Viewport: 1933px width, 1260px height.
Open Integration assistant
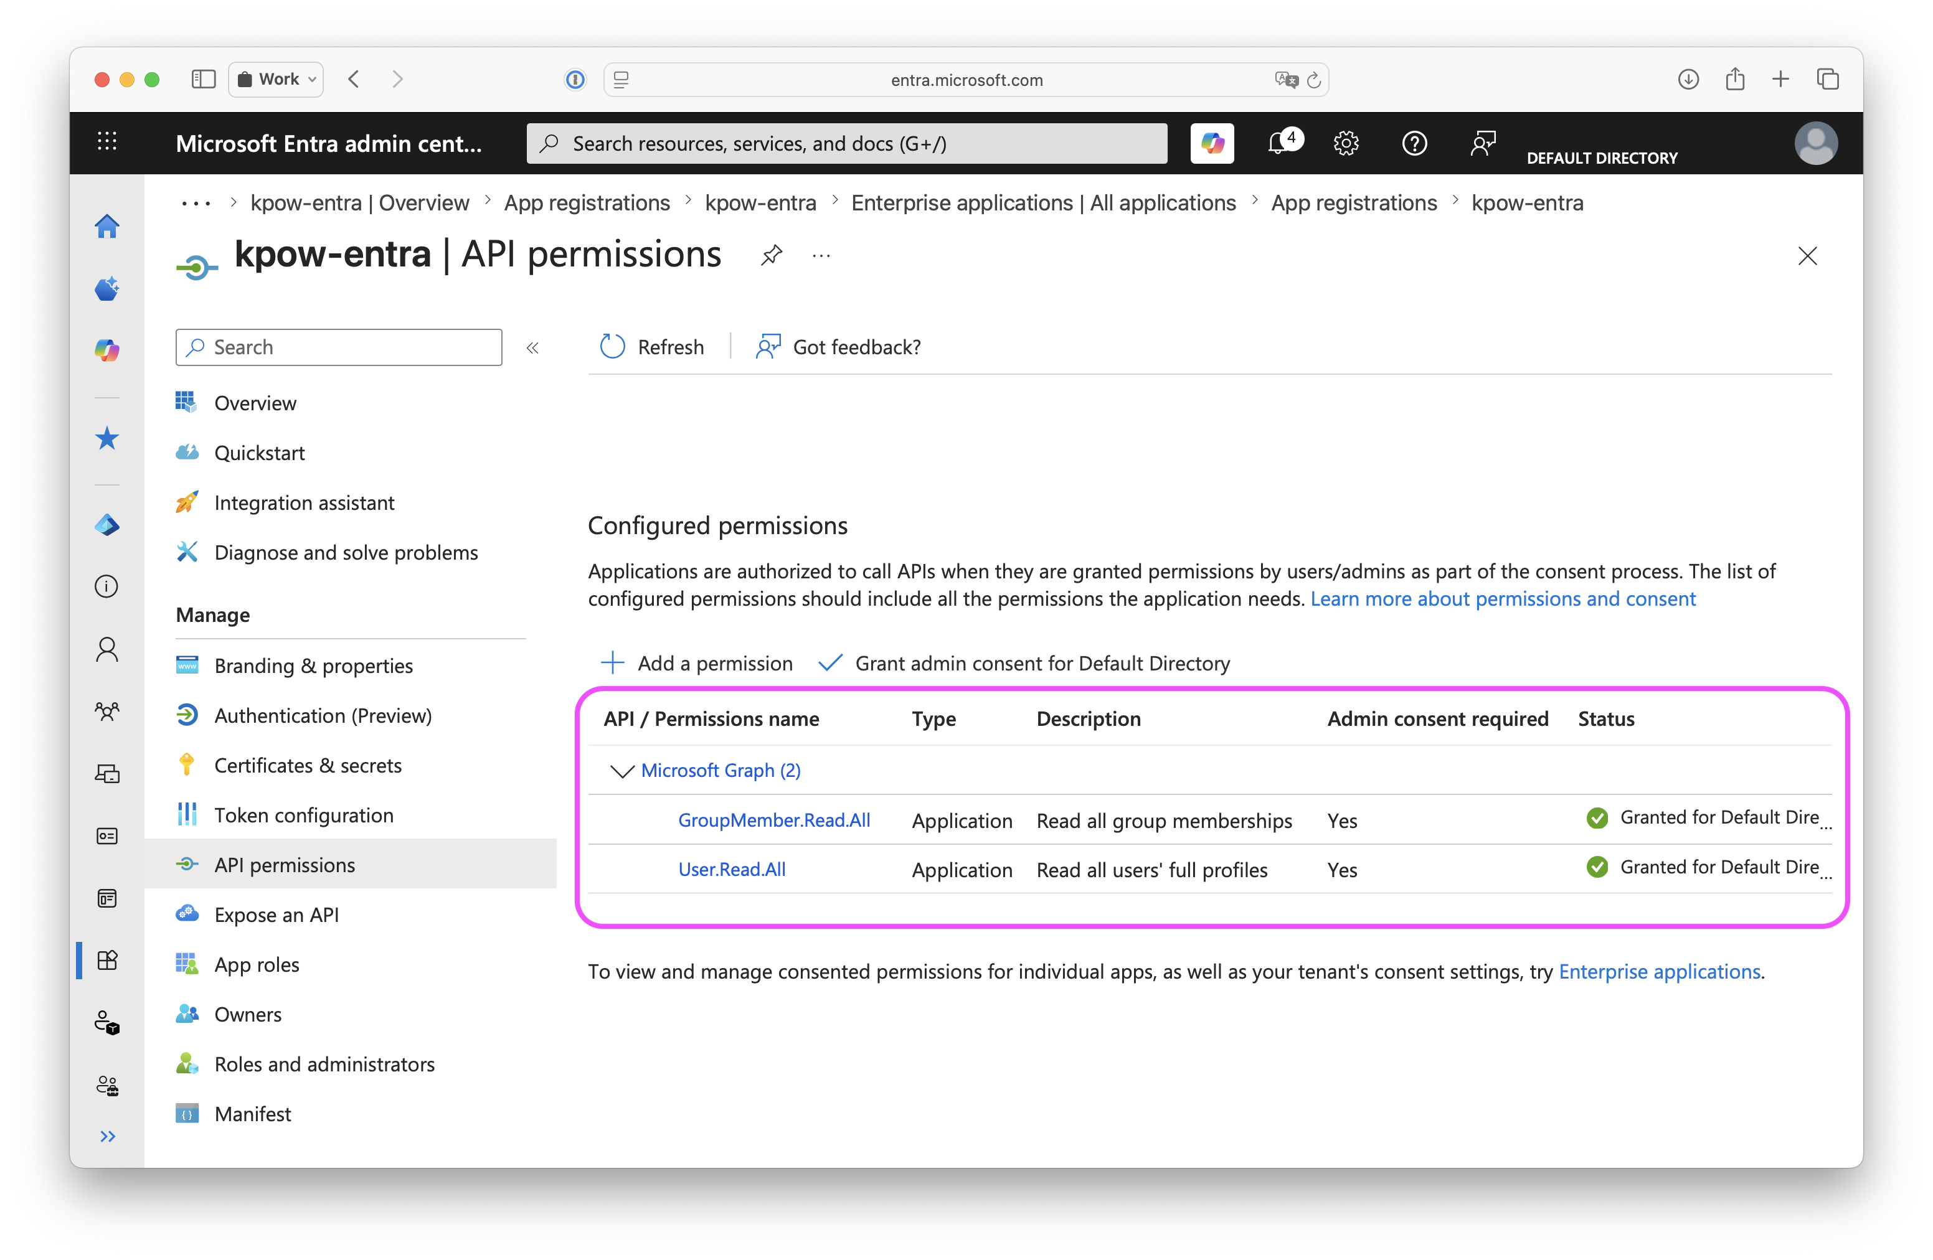pos(304,502)
